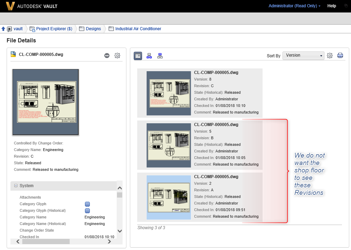Select the Version 5 thumbnail
Image resolution: width=351 pixels, height=250 pixels.
coord(169,145)
